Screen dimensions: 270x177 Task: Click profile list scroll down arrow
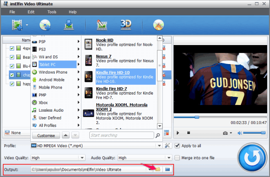tap(160, 126)
